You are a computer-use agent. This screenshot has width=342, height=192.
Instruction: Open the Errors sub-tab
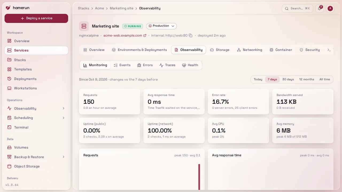[x=145, y=65]
